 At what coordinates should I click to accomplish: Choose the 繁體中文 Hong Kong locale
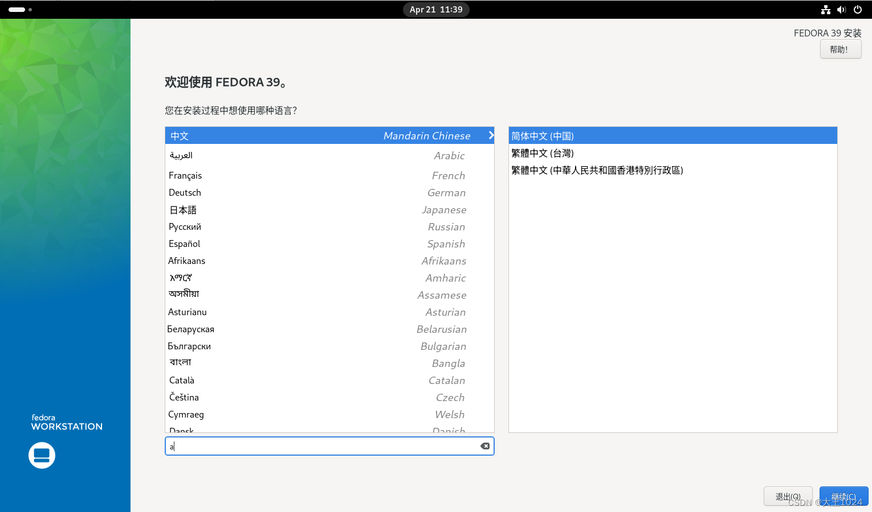point(673,170)
